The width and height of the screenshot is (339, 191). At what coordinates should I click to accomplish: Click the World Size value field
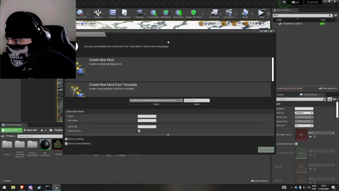click(304, 113)
